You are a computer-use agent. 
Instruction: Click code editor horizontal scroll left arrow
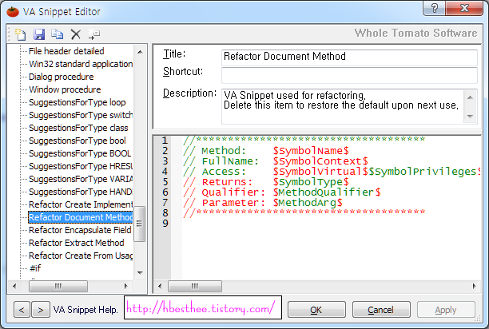coord(160,286)
